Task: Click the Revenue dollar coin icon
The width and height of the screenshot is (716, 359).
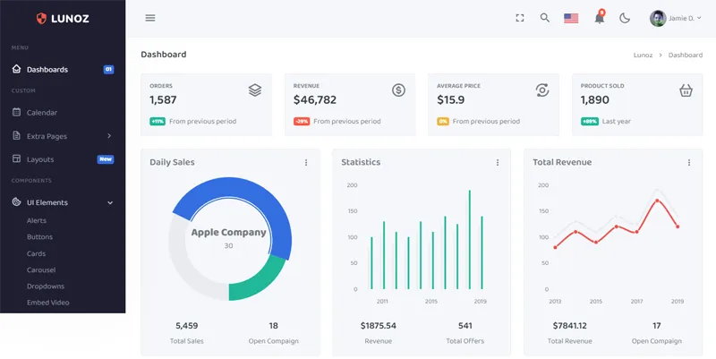Action: [x=398, y=90]
